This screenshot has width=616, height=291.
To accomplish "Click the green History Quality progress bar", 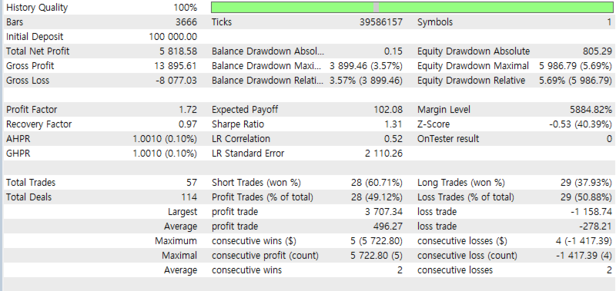I will 412,8.
